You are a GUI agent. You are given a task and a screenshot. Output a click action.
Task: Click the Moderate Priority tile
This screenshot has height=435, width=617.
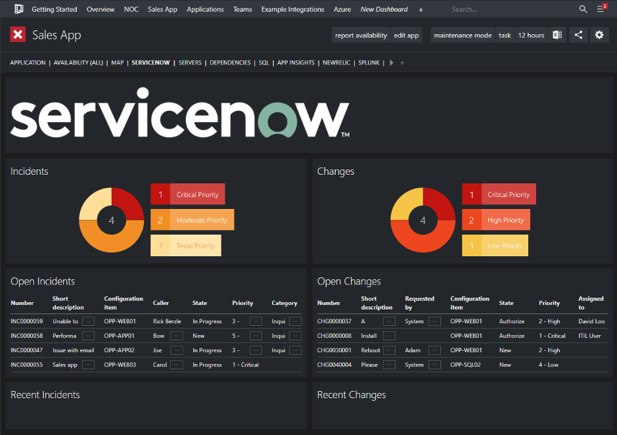pos(192,219)
